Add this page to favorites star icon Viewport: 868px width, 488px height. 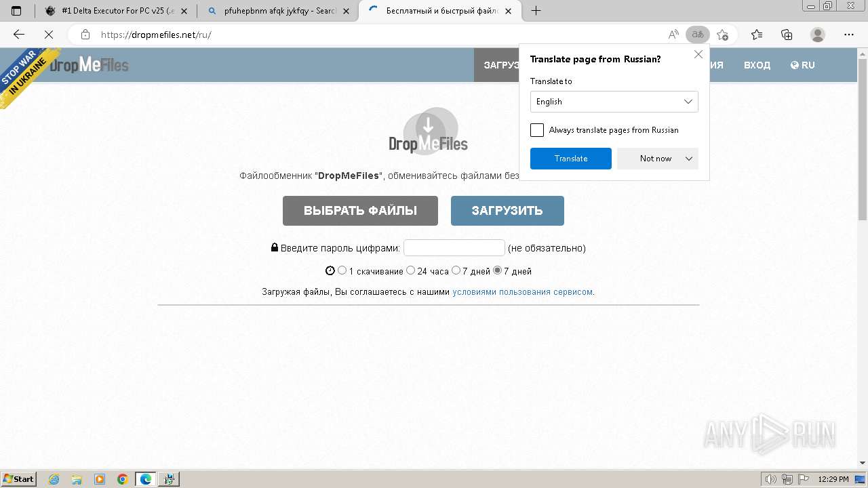coord(723,35)
